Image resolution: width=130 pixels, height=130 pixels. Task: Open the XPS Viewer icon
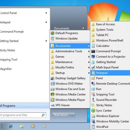coord(53,105)
